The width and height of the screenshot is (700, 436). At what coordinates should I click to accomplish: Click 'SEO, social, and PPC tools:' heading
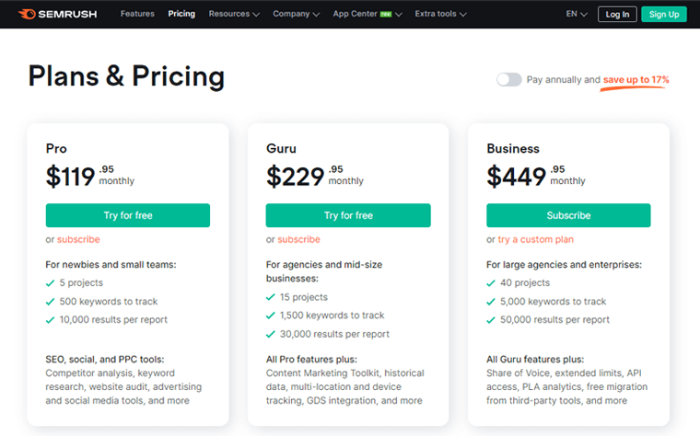pyautogui.click(x=104, y=360)
